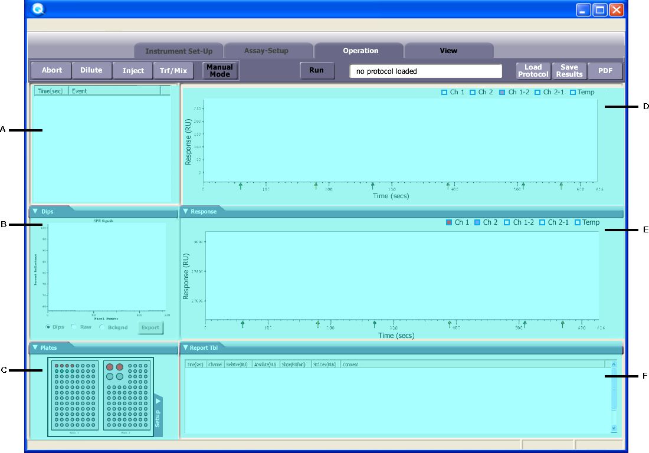Minimize the application window
This screenshot has width=649, height=453.
pyautogui.click(x=583, y=10)
